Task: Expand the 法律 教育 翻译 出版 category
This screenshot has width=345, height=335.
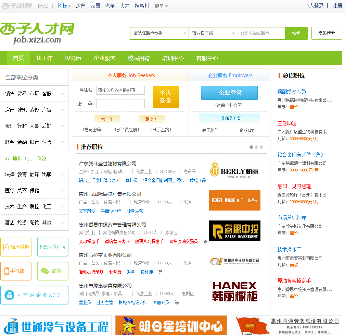Action: pos(34,174)
